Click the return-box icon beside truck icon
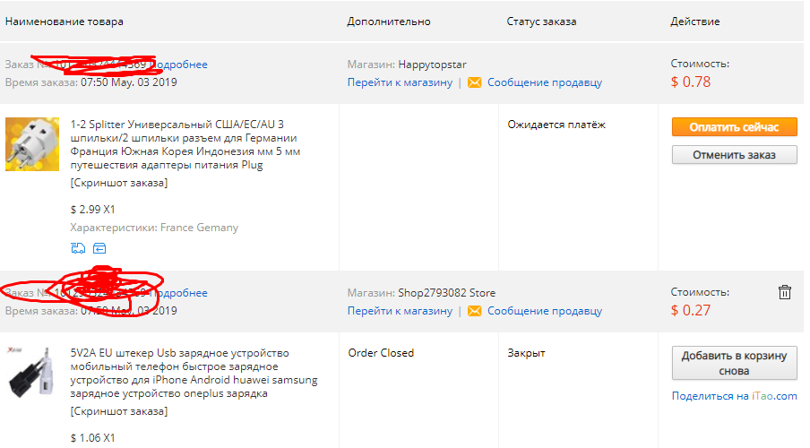Image resolution: width=810 pixels, height=448 pixels. click(99, 248)
